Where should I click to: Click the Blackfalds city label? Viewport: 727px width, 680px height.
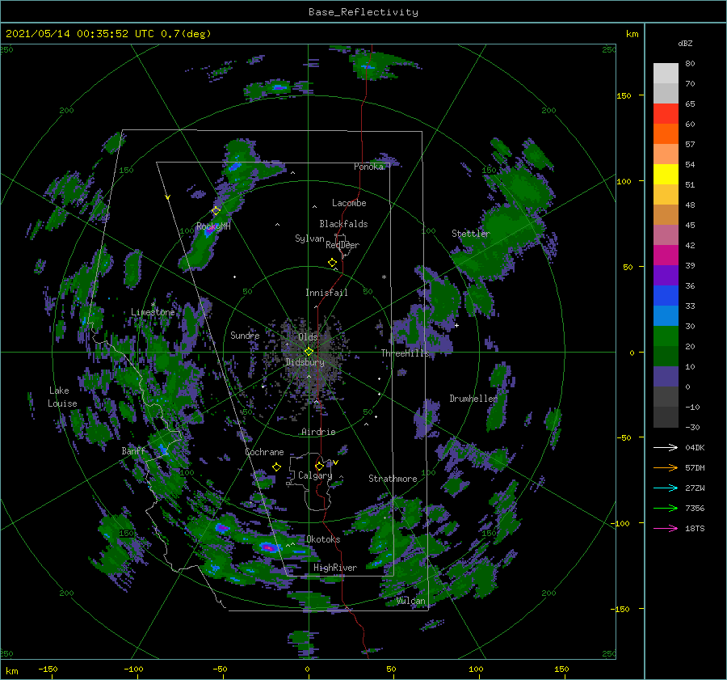coord(343,224)
